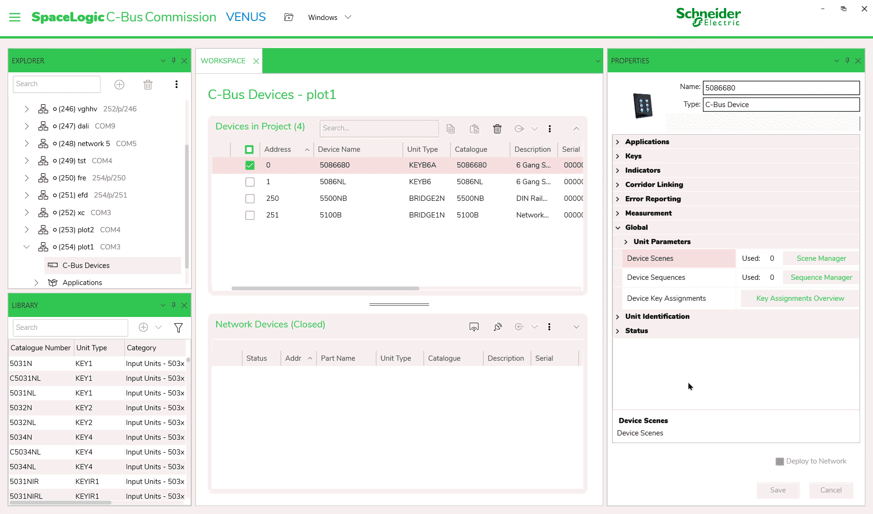Open the project folder icon next to VENUS
Screen dimensions: 873x514
point(289,17)
